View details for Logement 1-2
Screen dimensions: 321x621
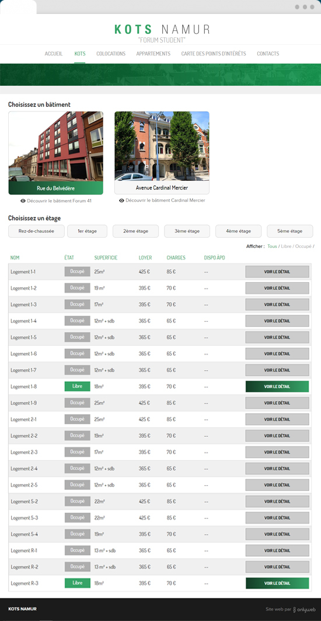[x=277, y=288]
